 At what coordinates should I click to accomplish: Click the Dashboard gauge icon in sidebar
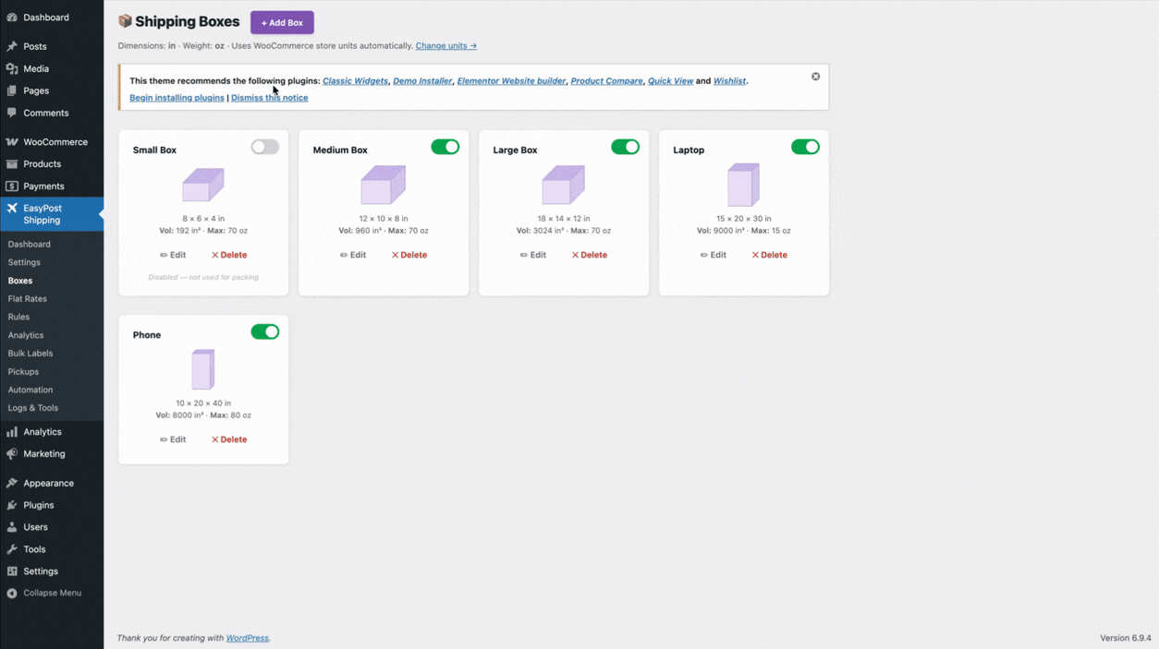coord(12,18)
